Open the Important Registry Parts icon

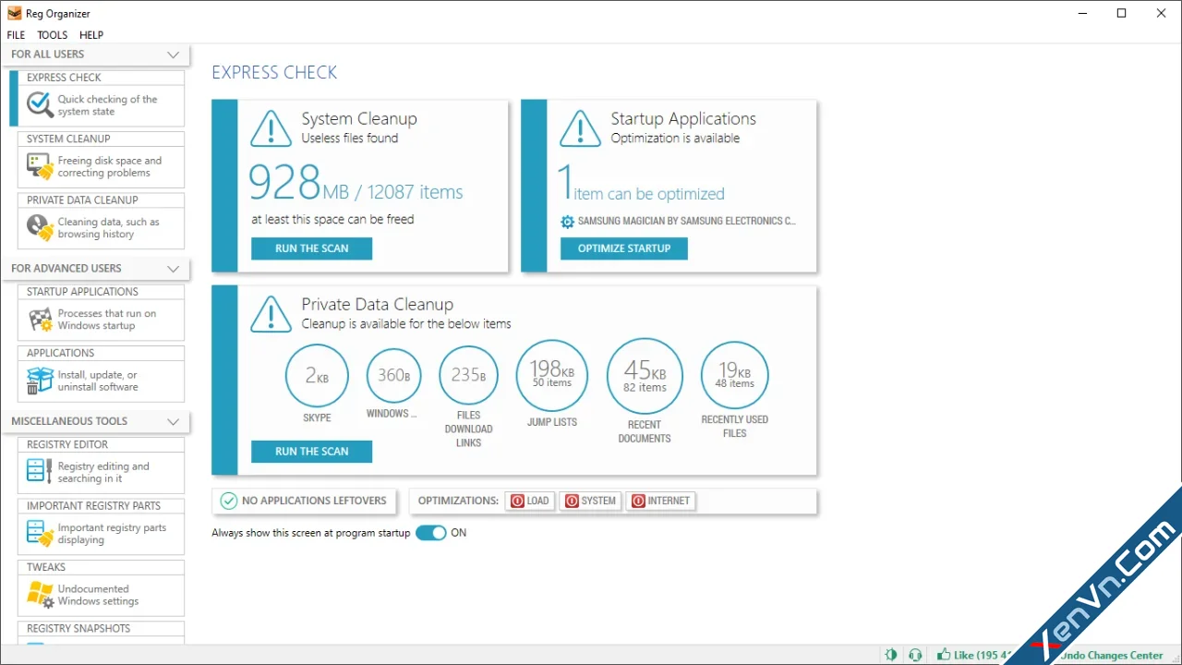click(40, 533)
